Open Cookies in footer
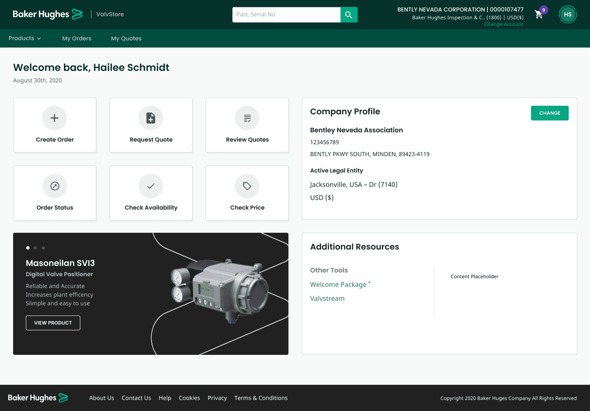 (189, 398)
